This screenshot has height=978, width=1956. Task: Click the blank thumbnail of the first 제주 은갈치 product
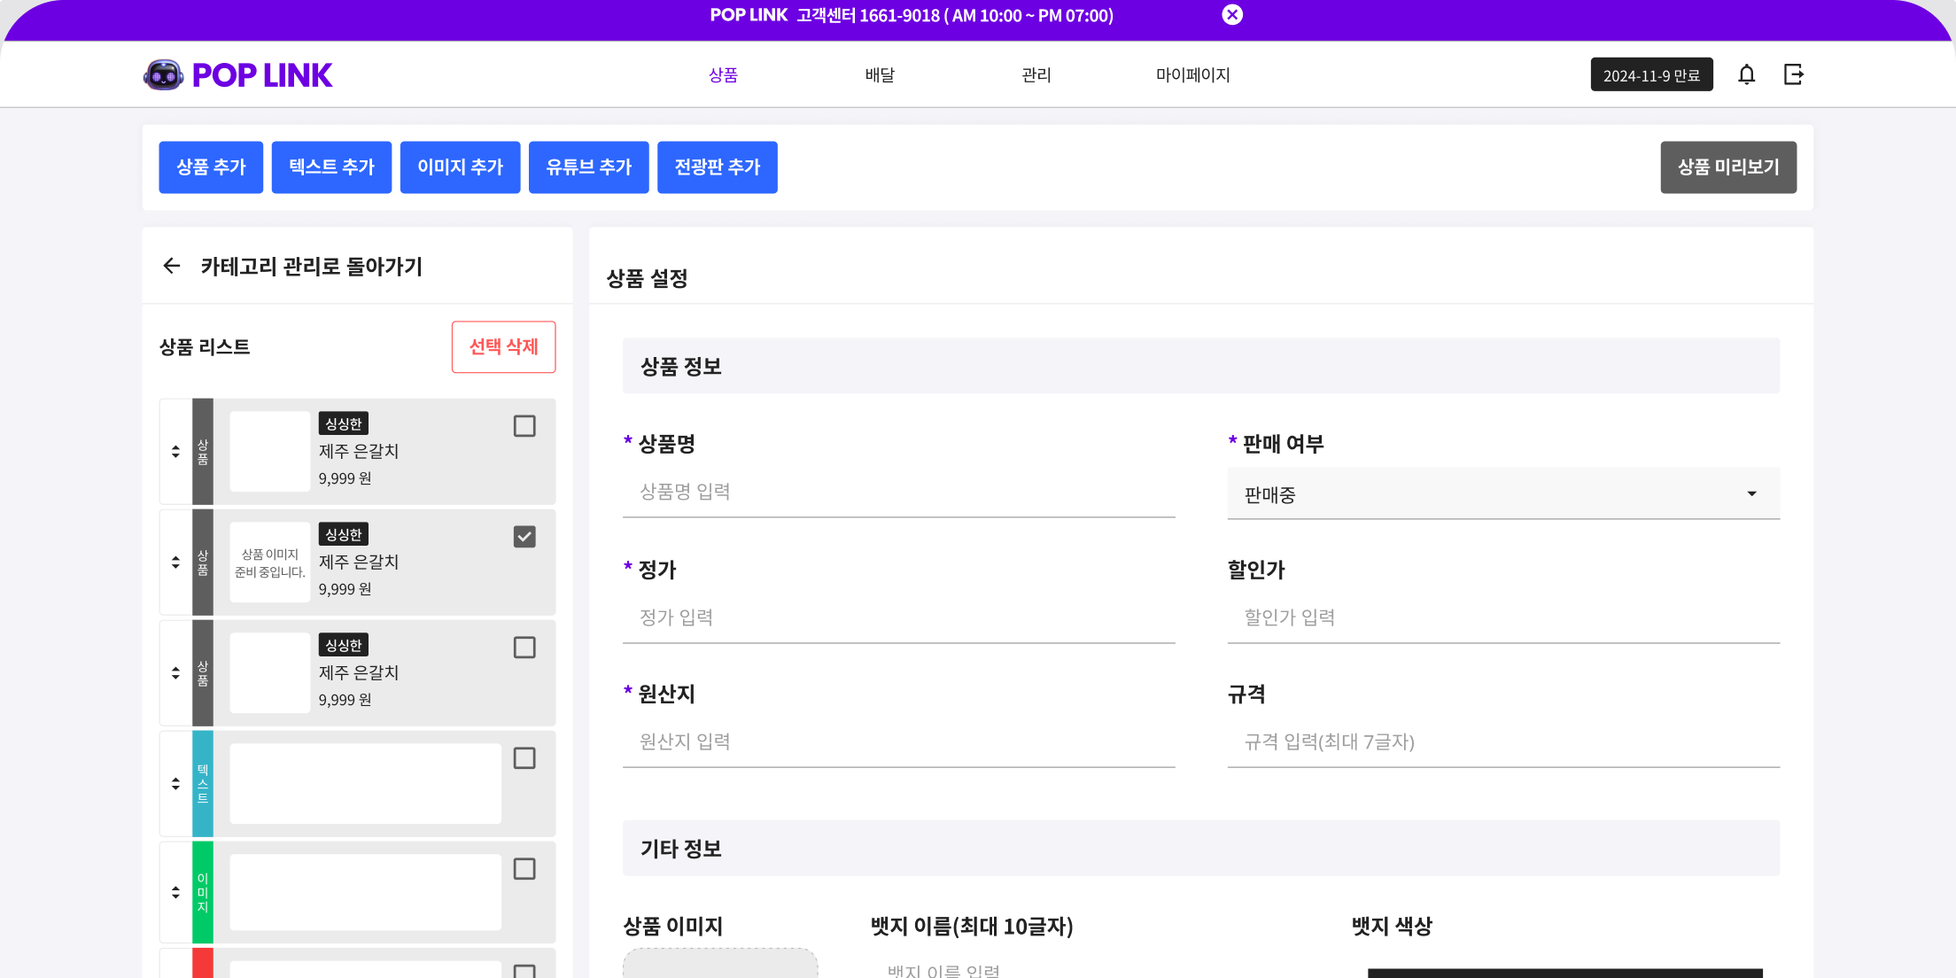pyautogui.click(x=270, y=452)
